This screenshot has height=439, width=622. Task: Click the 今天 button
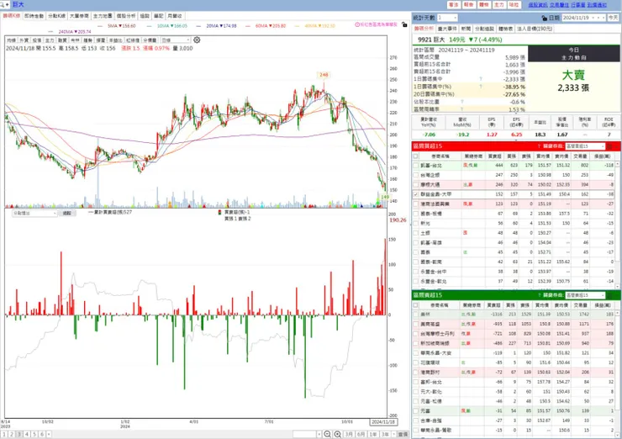(x=613, y=18)
